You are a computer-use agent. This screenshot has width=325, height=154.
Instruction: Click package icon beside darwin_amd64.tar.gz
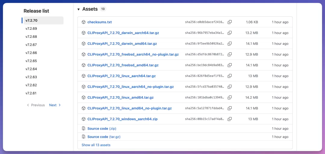point(84,44)
